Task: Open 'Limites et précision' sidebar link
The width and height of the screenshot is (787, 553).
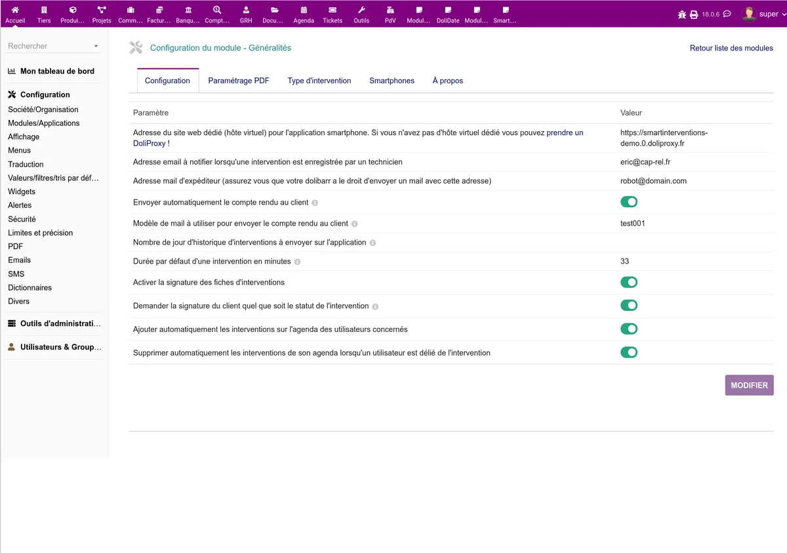Action: click(x=41, y=233)
